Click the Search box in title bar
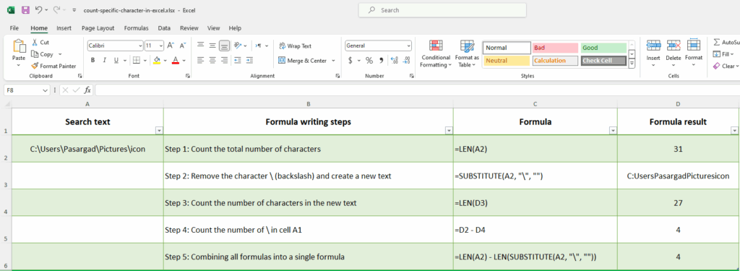740x271 pixels. (x=442, y=10)
